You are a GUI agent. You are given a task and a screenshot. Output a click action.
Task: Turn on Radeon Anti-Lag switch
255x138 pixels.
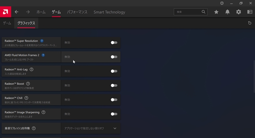pos(114,71)
